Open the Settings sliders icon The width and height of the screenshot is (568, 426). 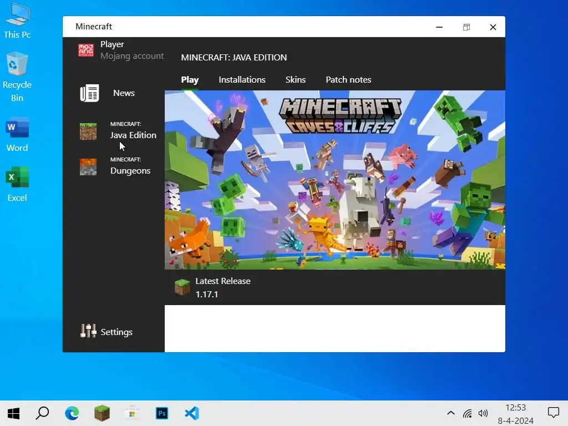pyautogui.click(x=88, y=331)
